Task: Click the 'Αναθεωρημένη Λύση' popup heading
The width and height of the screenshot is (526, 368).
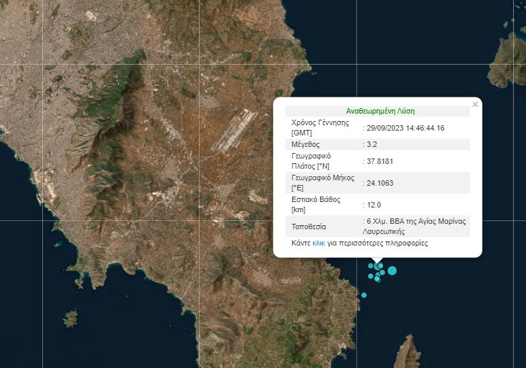Action: point(380,111)
